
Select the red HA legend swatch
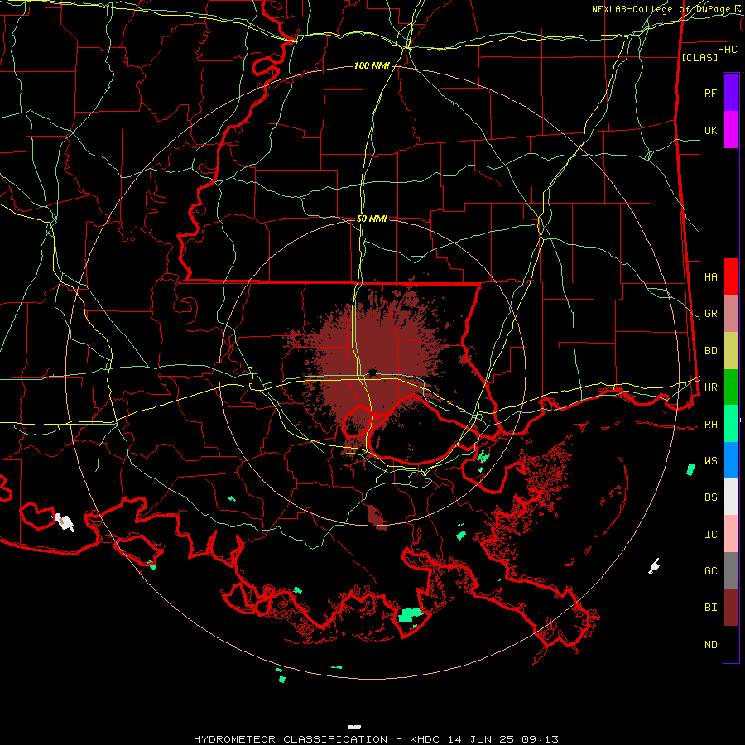[731, 276]
